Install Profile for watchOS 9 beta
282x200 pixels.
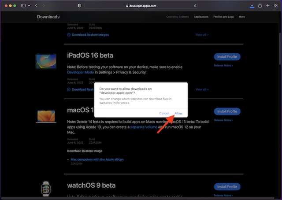tap(227, 187)
